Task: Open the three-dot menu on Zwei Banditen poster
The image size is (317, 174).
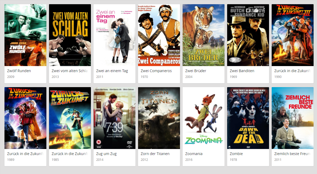Action: (x=264, y=10)
